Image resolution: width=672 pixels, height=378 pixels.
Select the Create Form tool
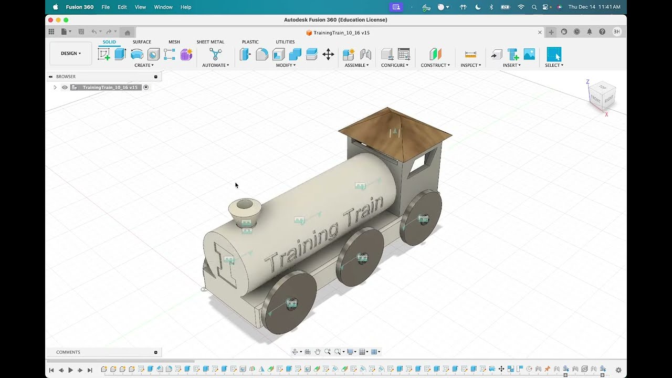click(x=186, y=54)
